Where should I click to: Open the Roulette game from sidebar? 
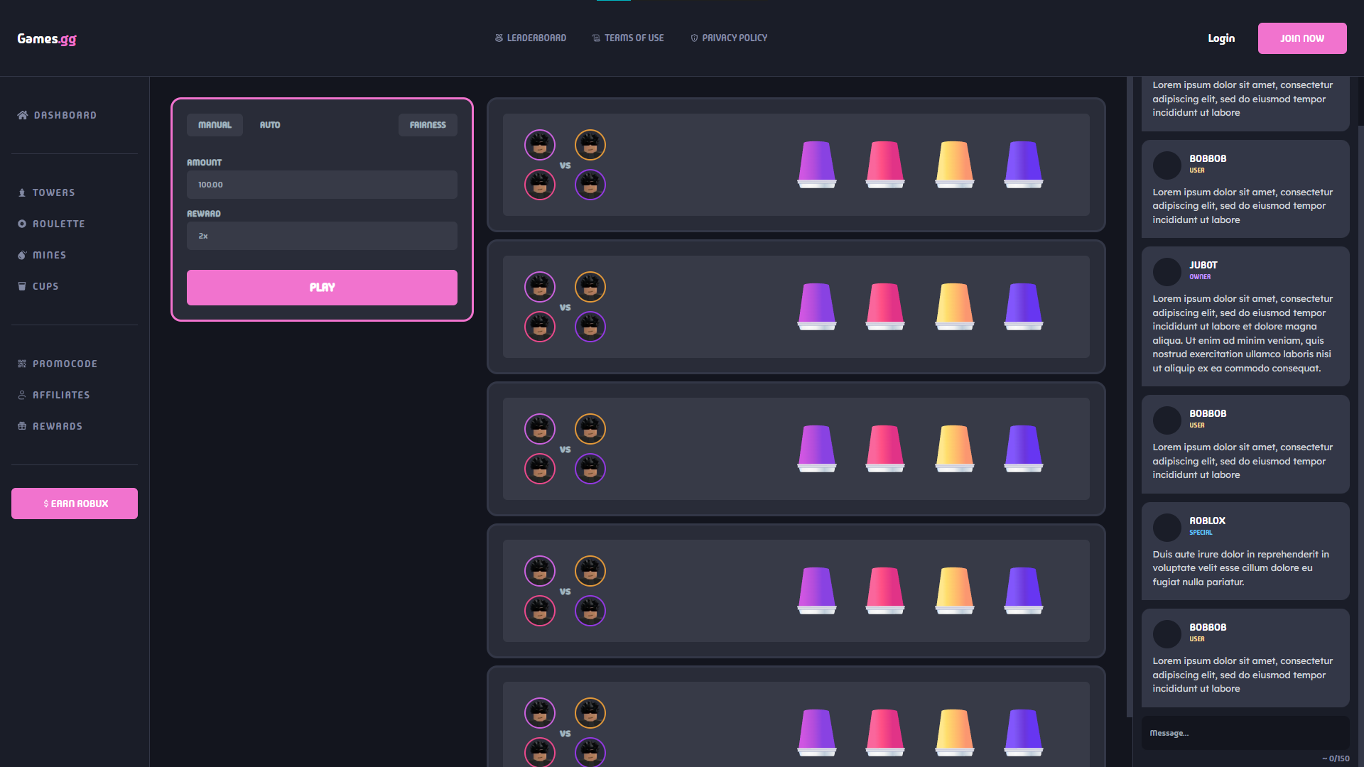tap(58, 224)
